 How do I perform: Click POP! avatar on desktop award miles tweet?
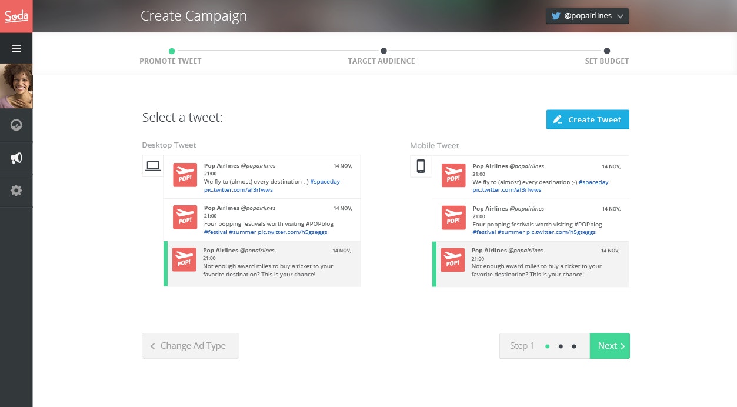(x=184, y=259)
